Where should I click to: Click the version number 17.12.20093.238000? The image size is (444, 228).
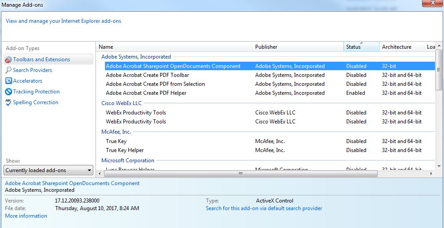click(x=77, y=201)
